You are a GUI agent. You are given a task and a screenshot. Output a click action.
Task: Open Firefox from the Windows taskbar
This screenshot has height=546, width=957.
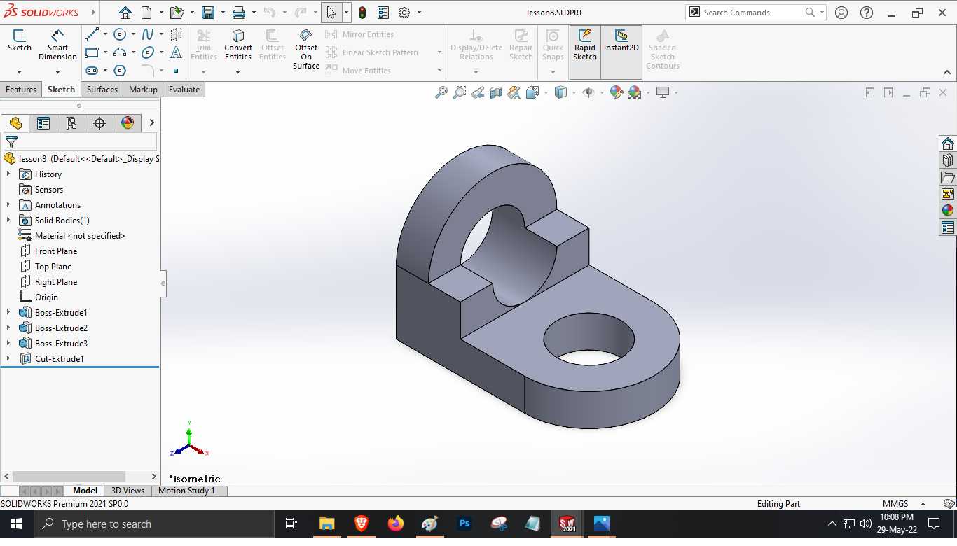click(396, 524)
